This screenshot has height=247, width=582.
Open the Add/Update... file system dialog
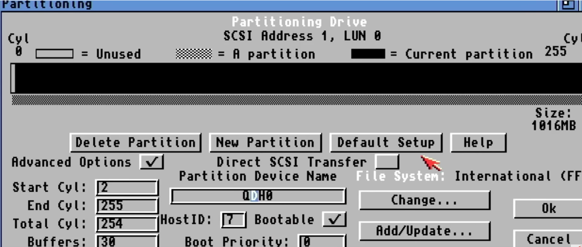pos(424,231)
